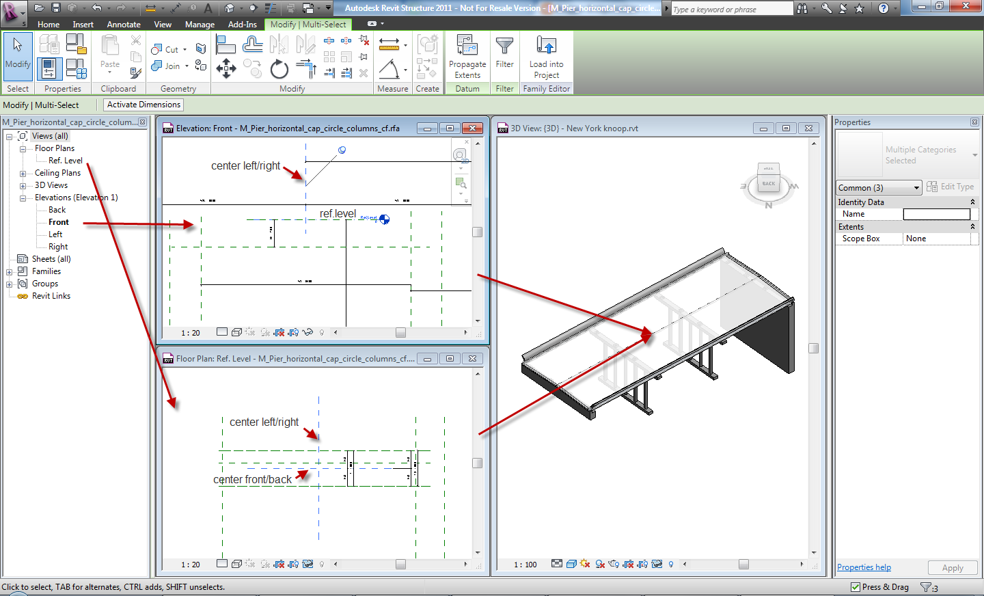Click the ViewCube BACK face in 3D view
This screenshot has width=984, height=596.
(769, 183)
